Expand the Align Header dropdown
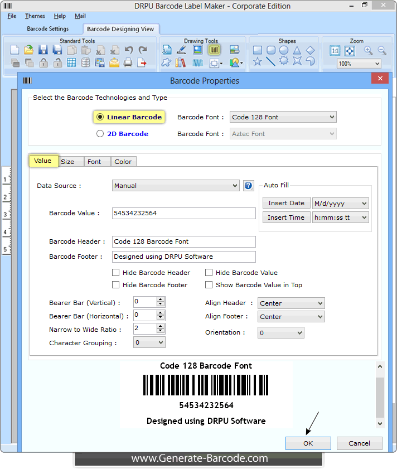 (x=291, y=303)
